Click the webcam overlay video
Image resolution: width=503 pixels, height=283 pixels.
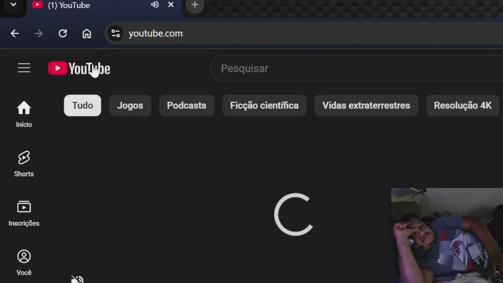pos(447,235)
